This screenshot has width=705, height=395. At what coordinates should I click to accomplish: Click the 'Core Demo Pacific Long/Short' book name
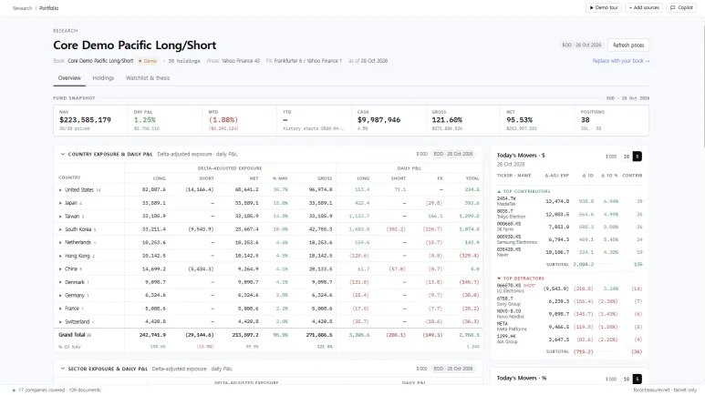click(x=100, y=61)
